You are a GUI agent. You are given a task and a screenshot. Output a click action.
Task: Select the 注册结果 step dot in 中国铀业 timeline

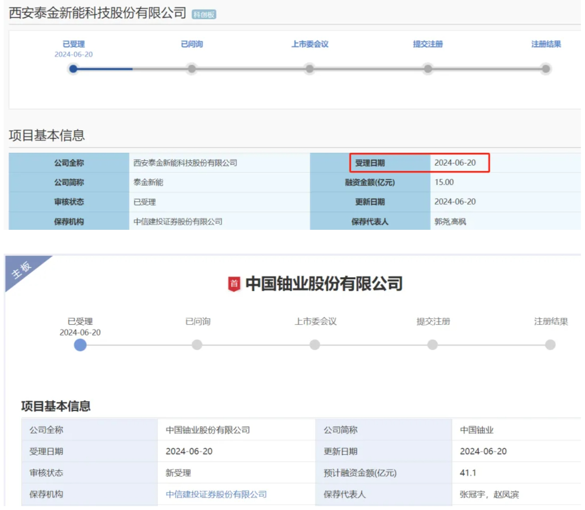click(550, 345)
